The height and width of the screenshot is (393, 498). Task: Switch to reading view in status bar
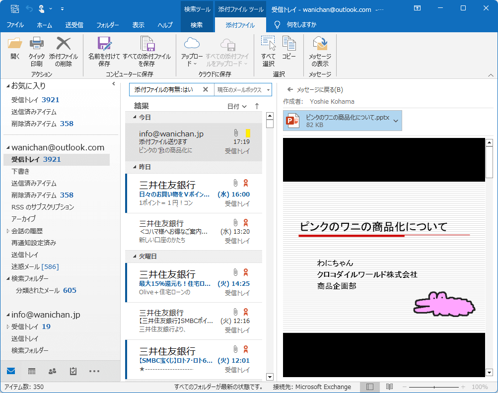coord(389,387)
